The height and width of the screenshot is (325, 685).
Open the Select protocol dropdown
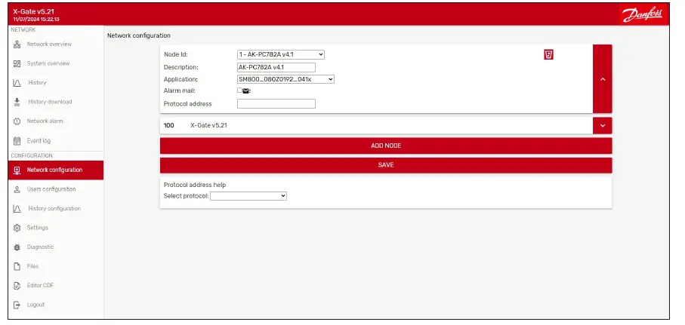pyautogui.click(x=248, y=196)
